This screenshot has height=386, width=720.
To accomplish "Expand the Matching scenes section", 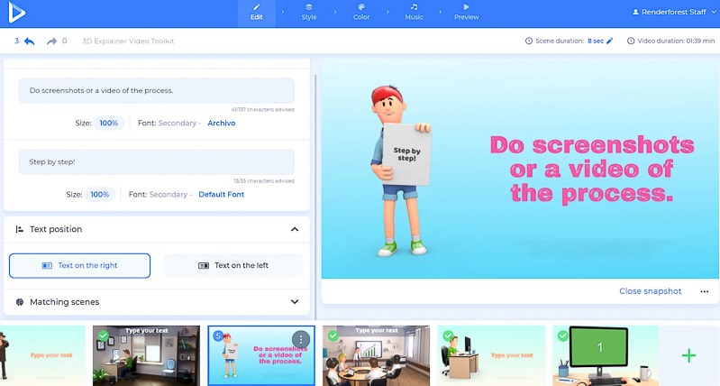I will [x=295, y=302].
